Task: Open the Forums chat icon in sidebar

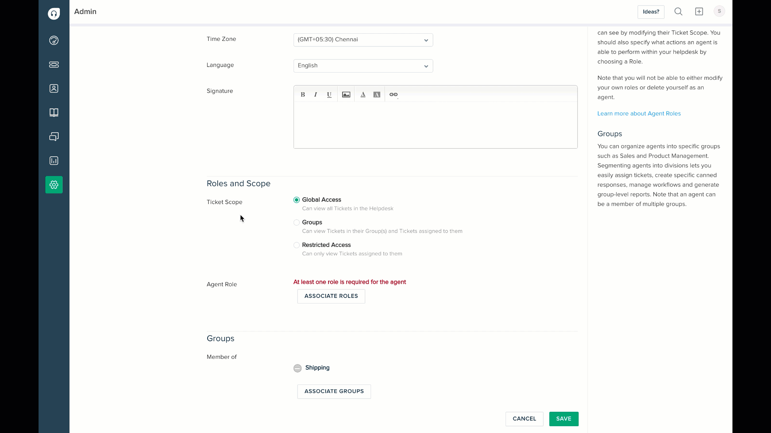Action: click(54, 137)
